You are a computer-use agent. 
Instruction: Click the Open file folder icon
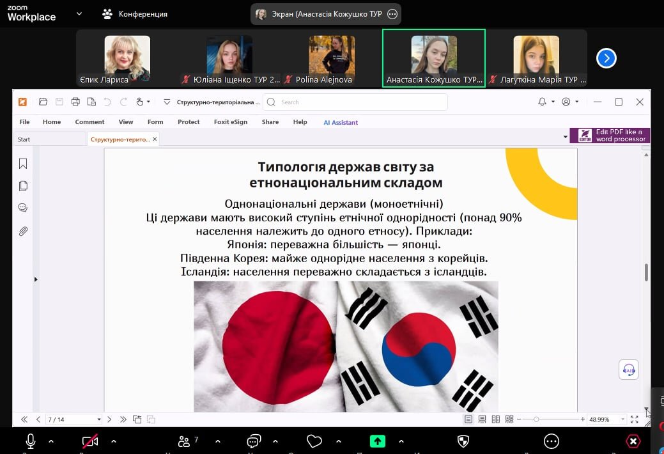pos(43,102)
